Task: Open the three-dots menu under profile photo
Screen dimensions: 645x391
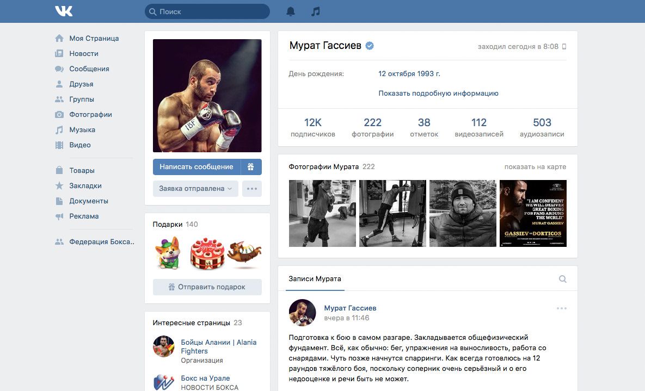Action: 252,189
